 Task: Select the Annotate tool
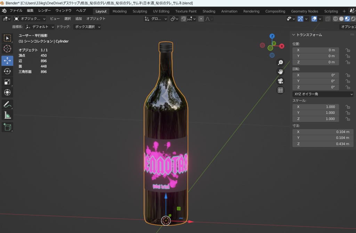coord(7,104)
